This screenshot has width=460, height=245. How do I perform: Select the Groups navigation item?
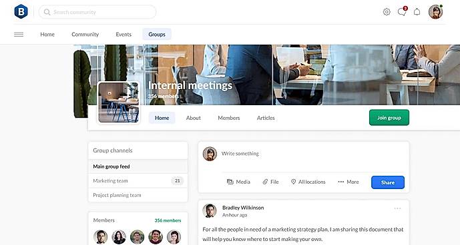[x=157, y=34]
